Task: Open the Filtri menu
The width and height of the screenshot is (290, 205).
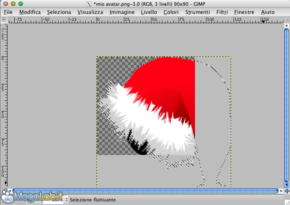Action: point(222,12)
